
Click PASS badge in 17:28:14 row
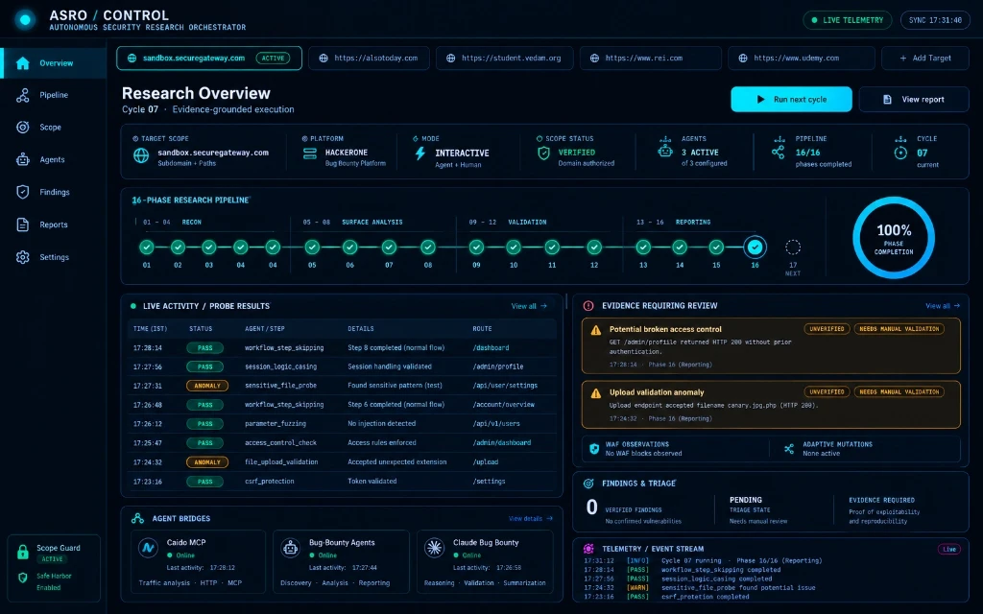coord(205,347)
